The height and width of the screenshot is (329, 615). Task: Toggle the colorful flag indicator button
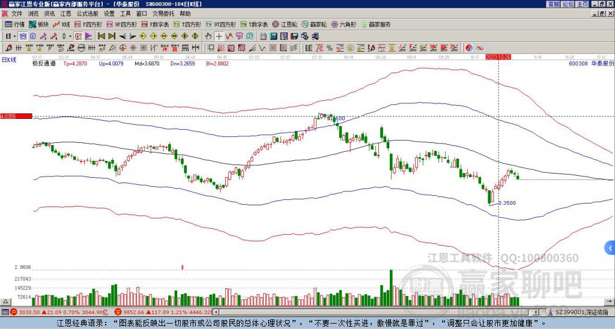(89, 37)
